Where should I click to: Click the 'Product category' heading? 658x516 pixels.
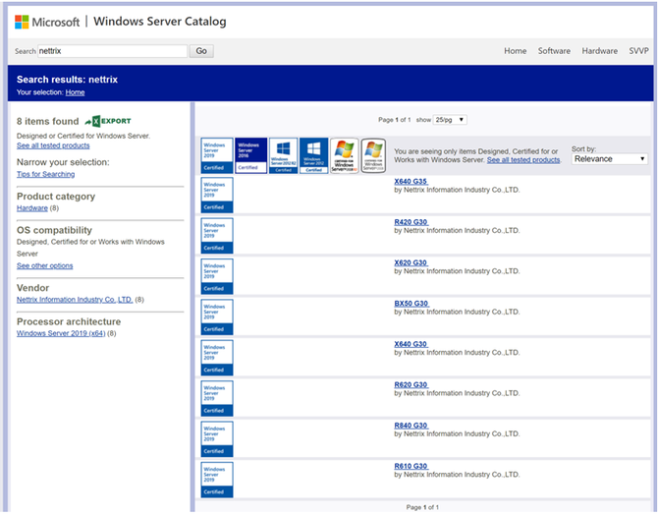click(56, 197)
